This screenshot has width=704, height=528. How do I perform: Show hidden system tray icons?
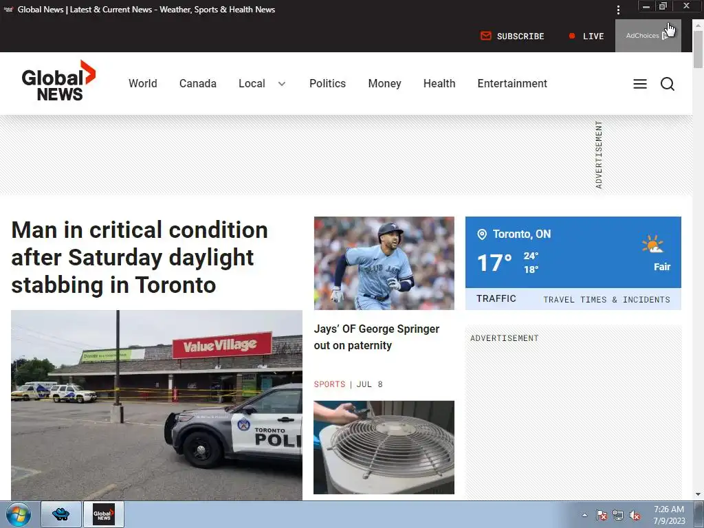click(584, 515)
